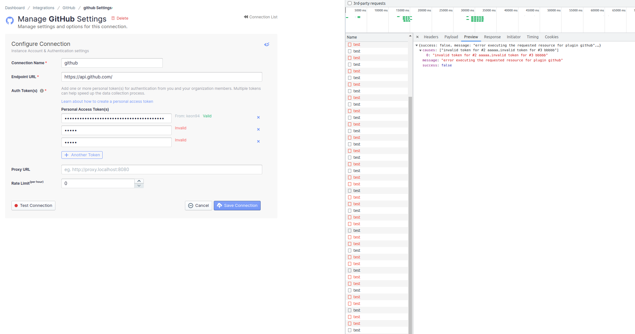Image resolution: width=635 pixels, height=334 pixels.
Task: Remove the keon94 valid token with X
Action: pyautogui.click(x=258, y=117)
